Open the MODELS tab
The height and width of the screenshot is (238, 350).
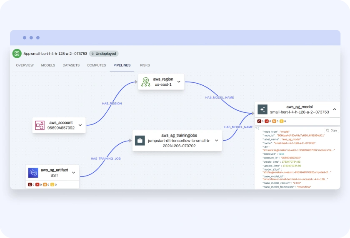pyautogui.click(x=48, y=65)
